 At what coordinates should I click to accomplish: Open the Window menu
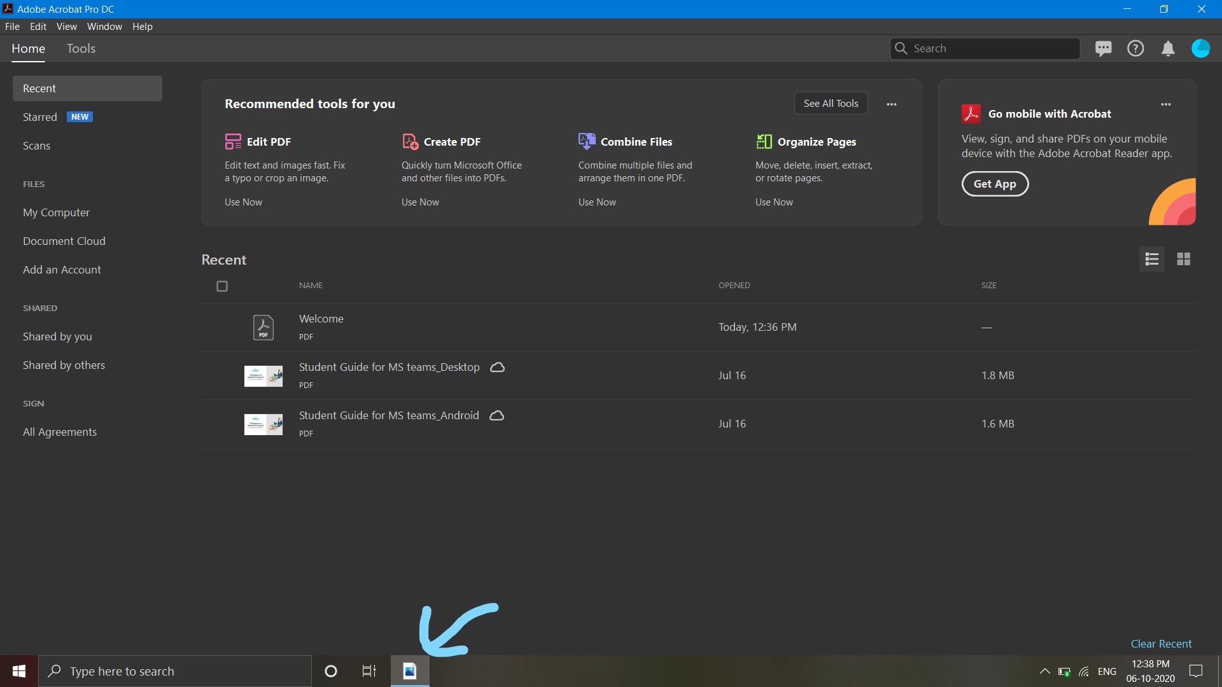point(104,27)
